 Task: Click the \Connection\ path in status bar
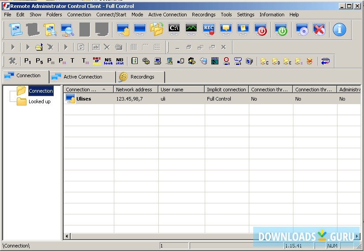pos(16,246)
